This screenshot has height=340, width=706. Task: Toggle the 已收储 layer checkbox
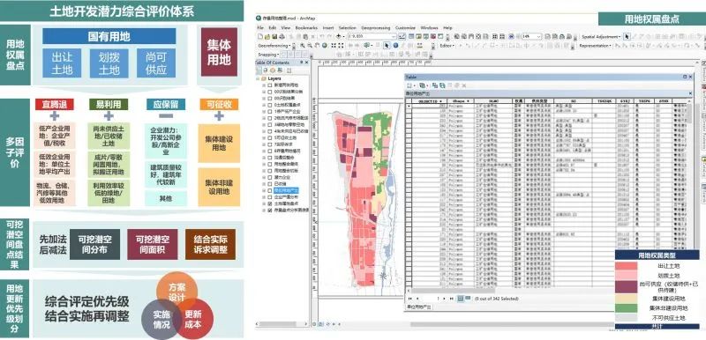coord(270,184)
